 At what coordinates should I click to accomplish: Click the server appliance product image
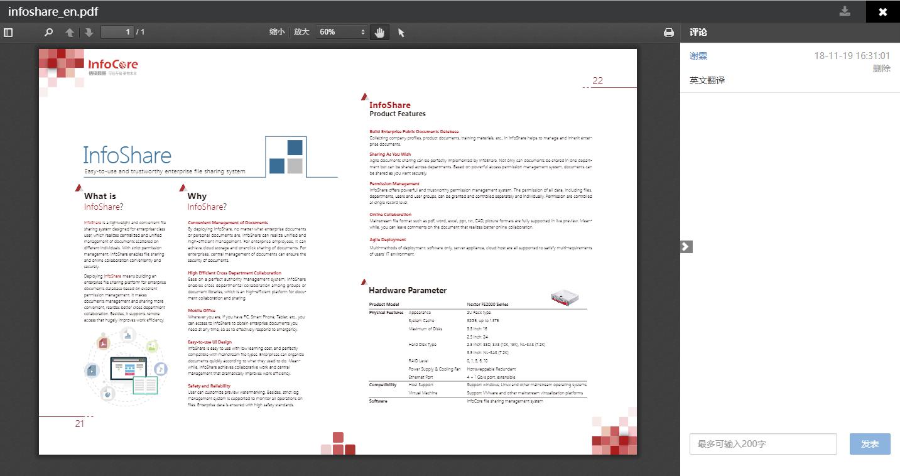(565, 297)
